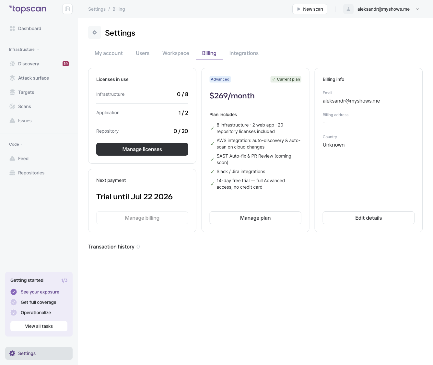Open Get full coverage task
Image resolution: width=433 pixels, height=365 pixels.
pos(39,302)
